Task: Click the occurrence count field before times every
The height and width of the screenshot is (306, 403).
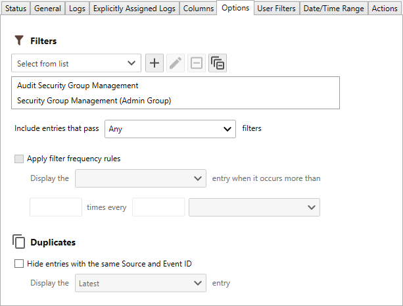Action: point(56,207)
